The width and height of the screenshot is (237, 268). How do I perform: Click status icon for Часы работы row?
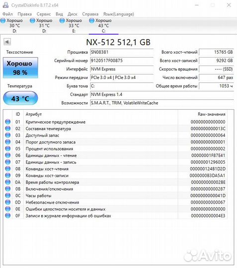pos(7,196)
